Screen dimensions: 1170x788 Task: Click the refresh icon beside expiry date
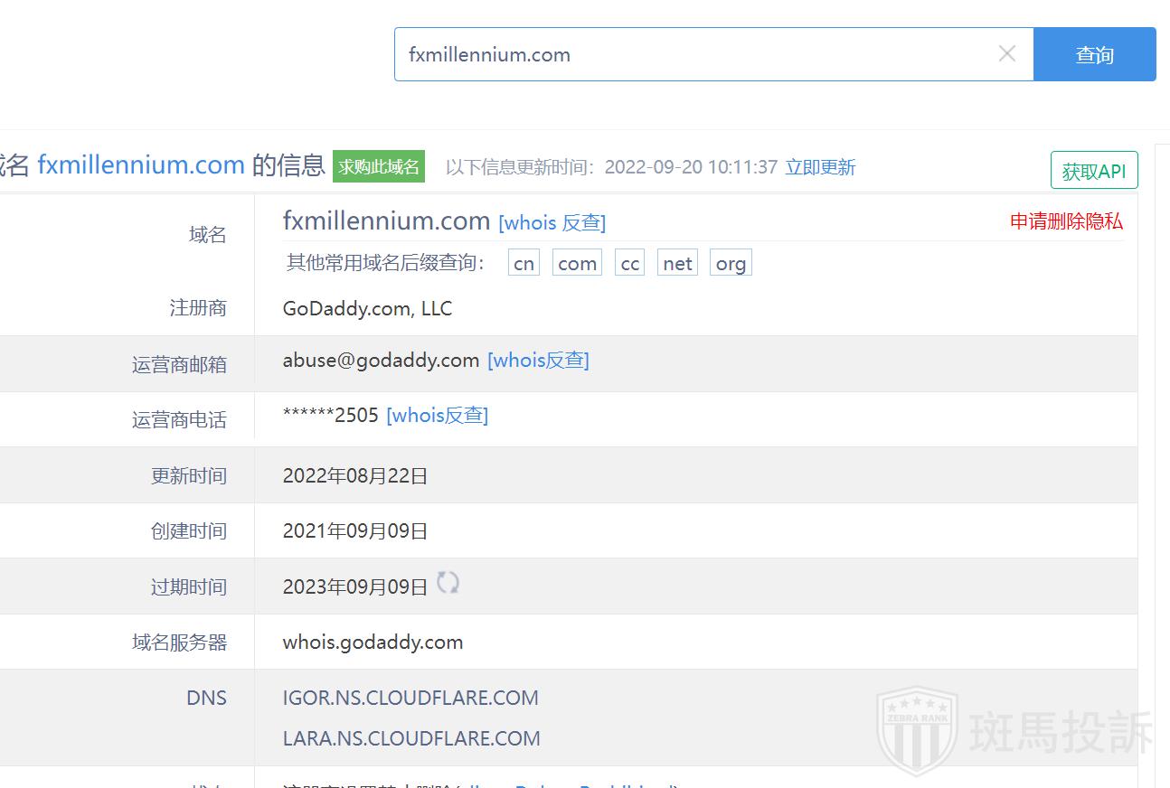448,583
